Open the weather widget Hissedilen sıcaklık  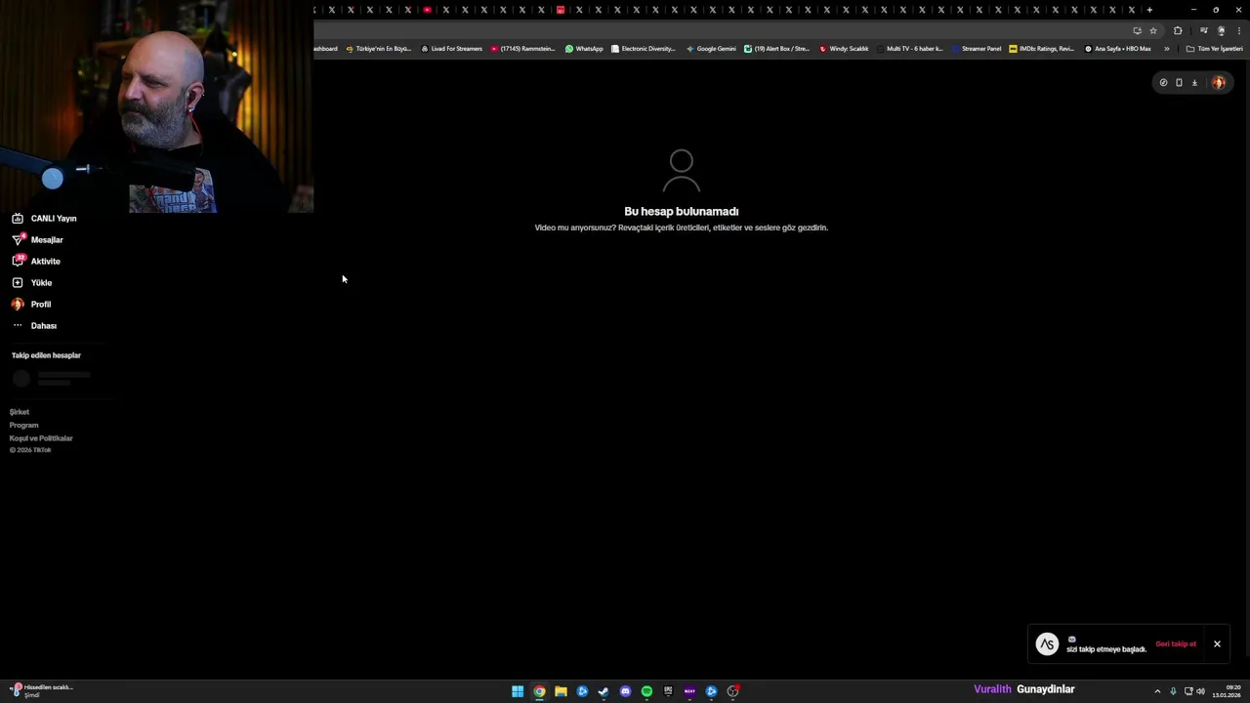(41, 690)
